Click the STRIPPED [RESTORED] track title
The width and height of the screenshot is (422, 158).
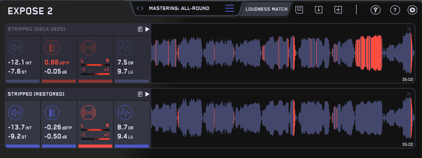[36, 94]
